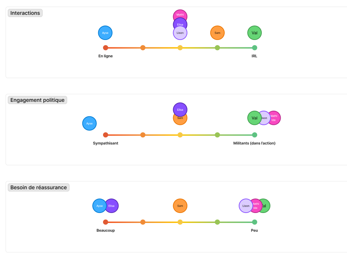Screen dimensions: 347x260
Task: Select Mathi's pink avatar in Interactions
Action: tap(180, 14)
